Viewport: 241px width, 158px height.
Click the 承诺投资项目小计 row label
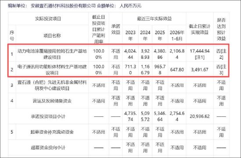tap(48, 116)
